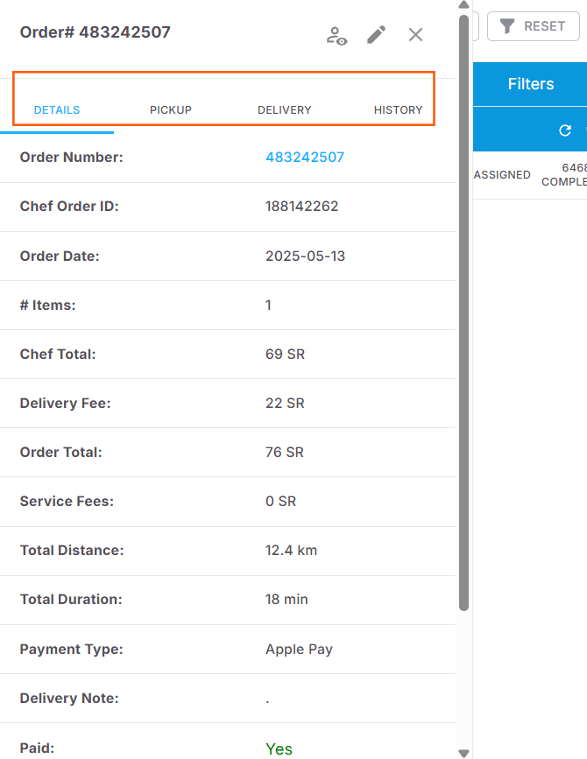
Task: Click the RESET filter button
Action: tap(534, 26)
